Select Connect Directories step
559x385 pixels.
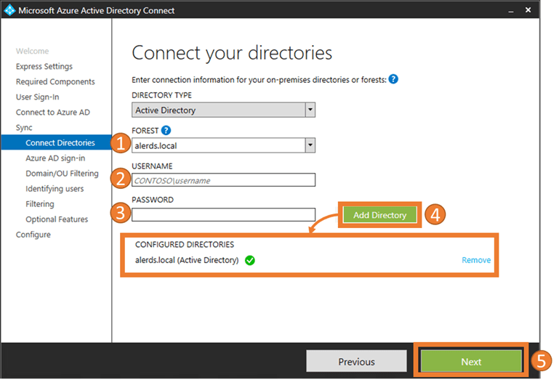coord(56,142)
